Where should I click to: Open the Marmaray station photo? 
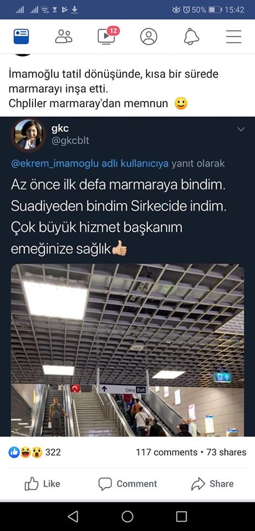[127, 350]
